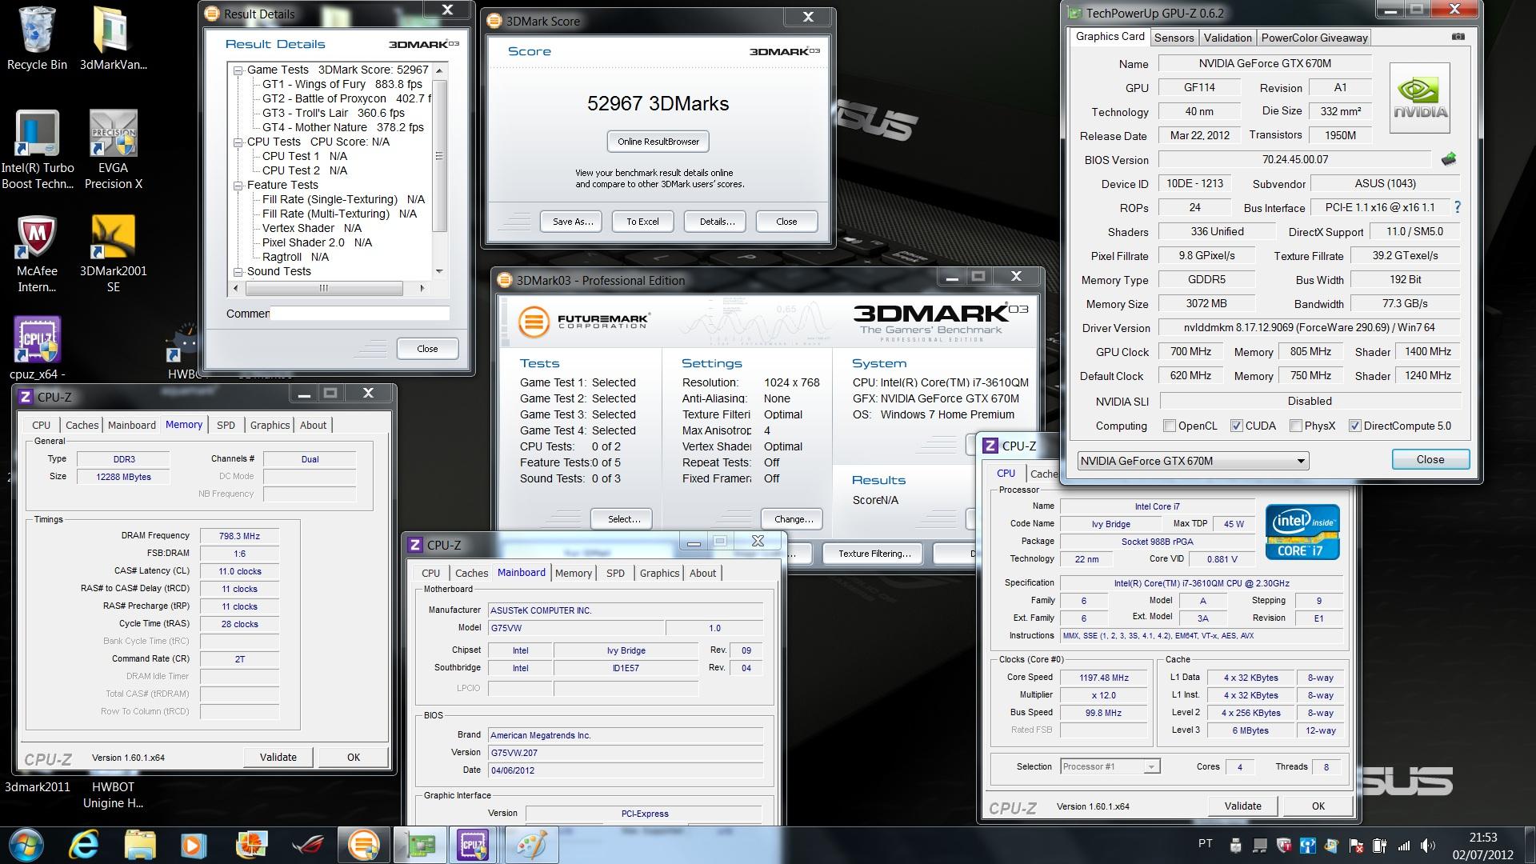Screen dimensions: 1536x864
Task: Launch EVGA Precision X shortcut
Action: coord(113,150)
